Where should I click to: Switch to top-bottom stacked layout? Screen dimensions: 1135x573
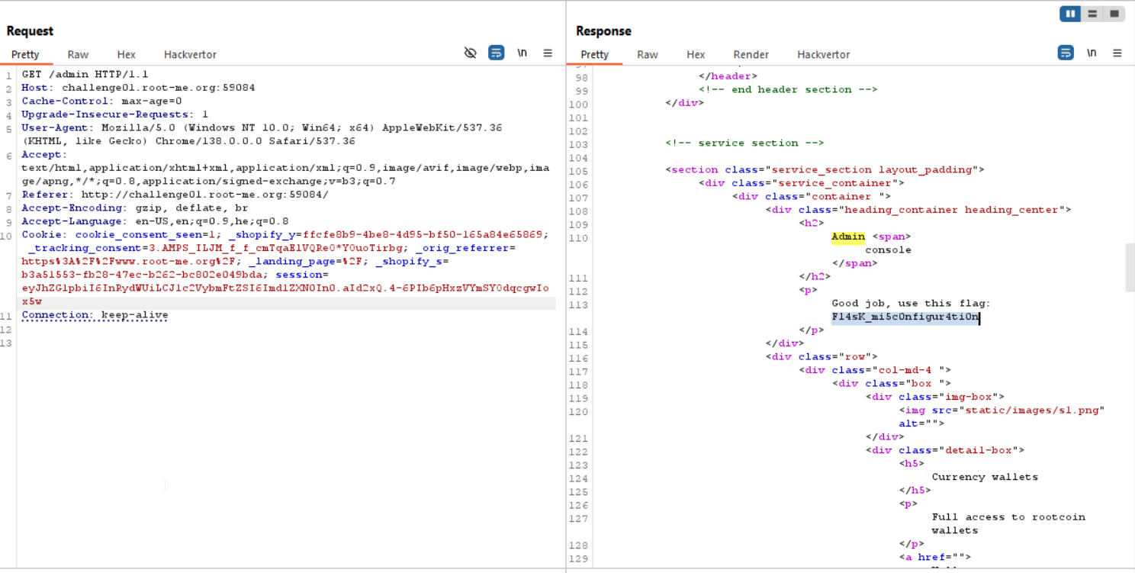(x=1092, y=14)
